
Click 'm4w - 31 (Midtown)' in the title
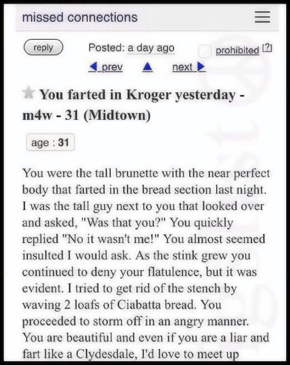point(86,115)
